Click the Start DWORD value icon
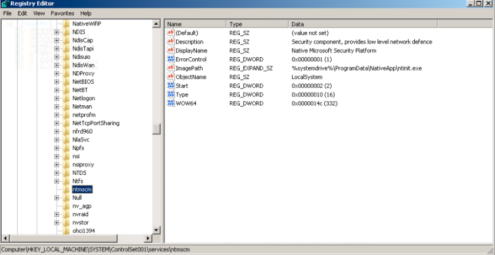495x255 pixels. (x=171, y=86)
